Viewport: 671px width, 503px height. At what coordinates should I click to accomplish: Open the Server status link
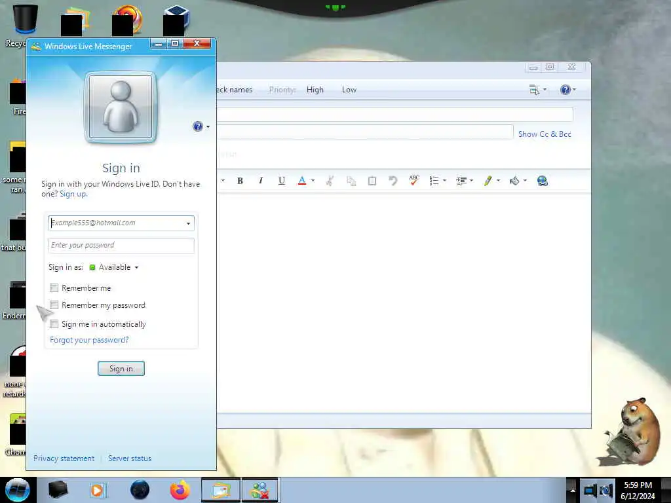(130, 458)
